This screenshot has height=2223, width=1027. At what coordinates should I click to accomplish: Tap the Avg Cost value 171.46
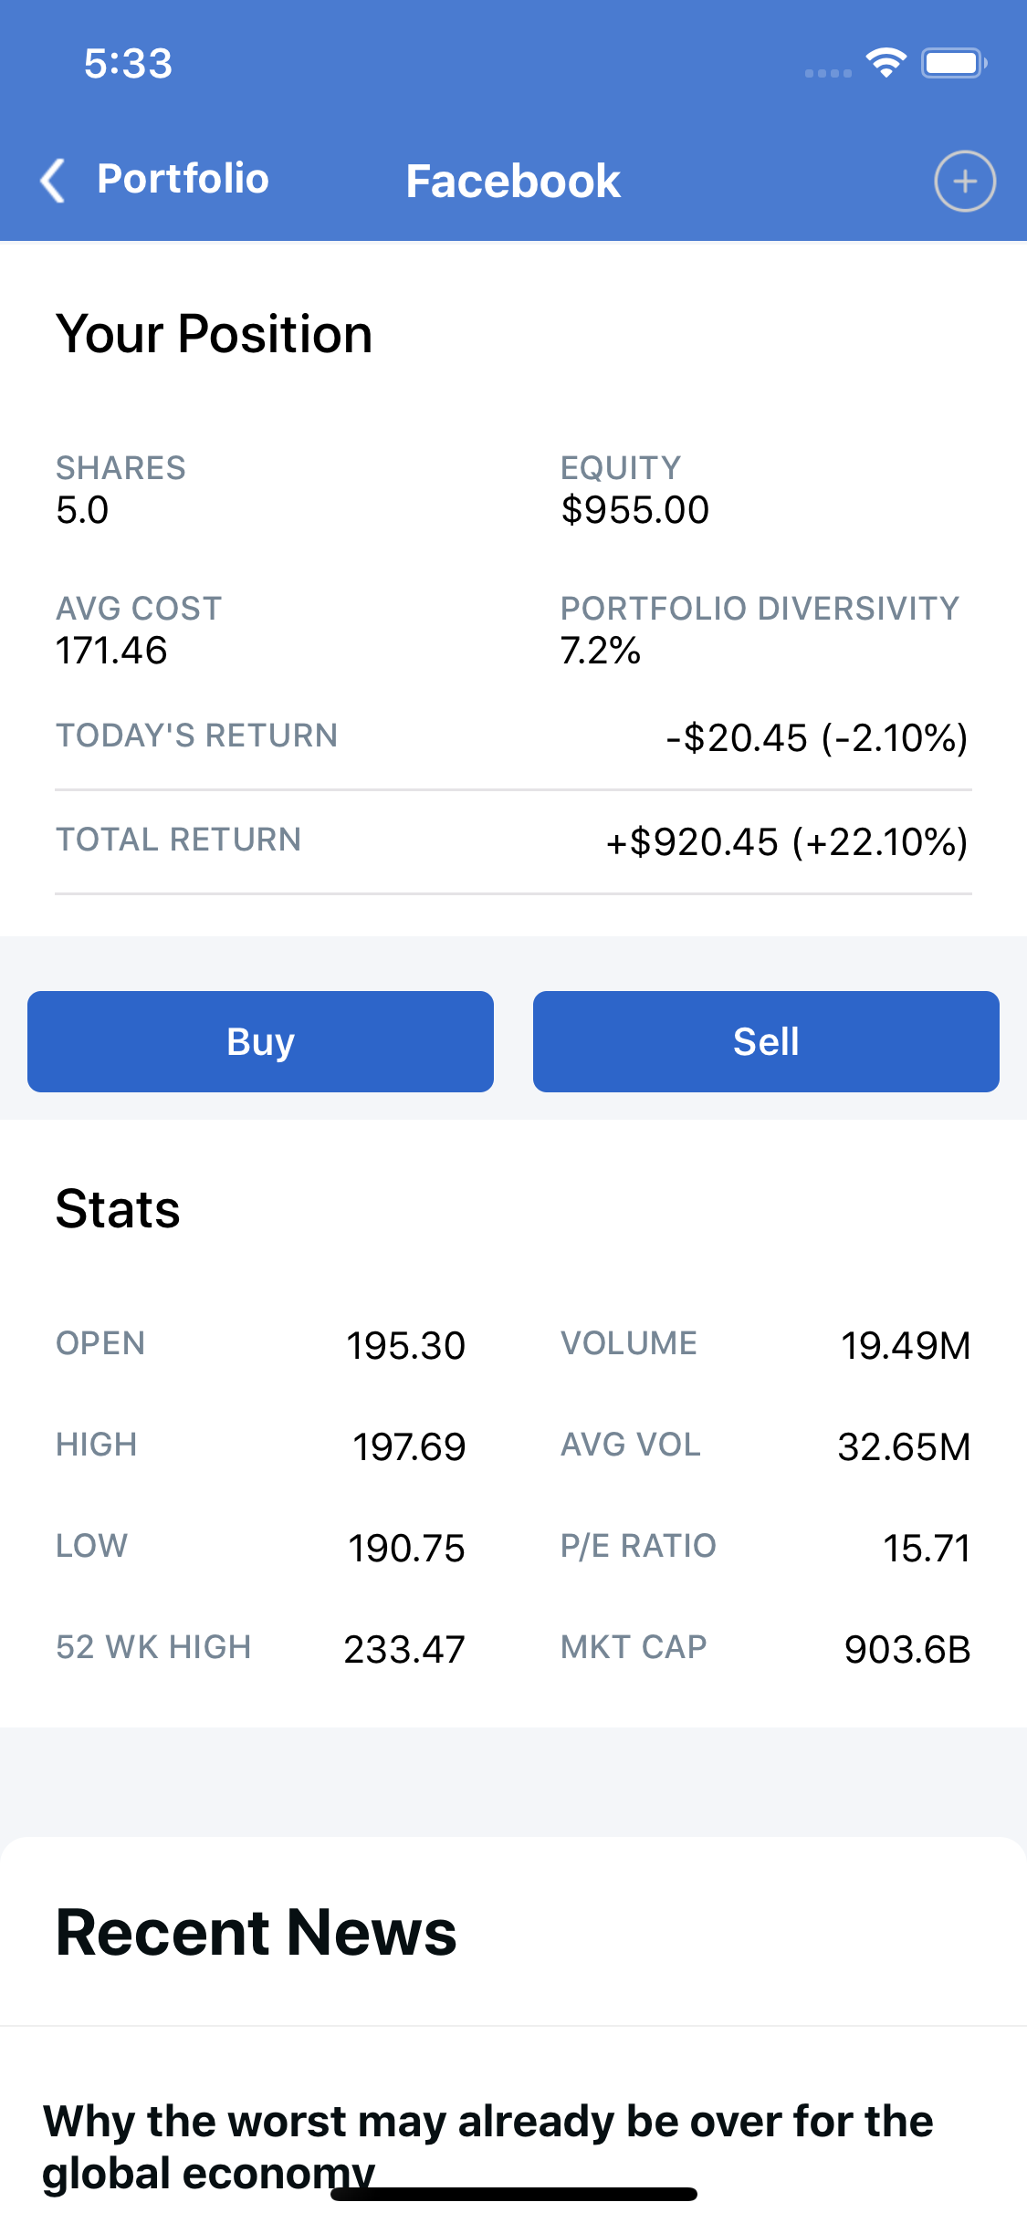point(111,650)
